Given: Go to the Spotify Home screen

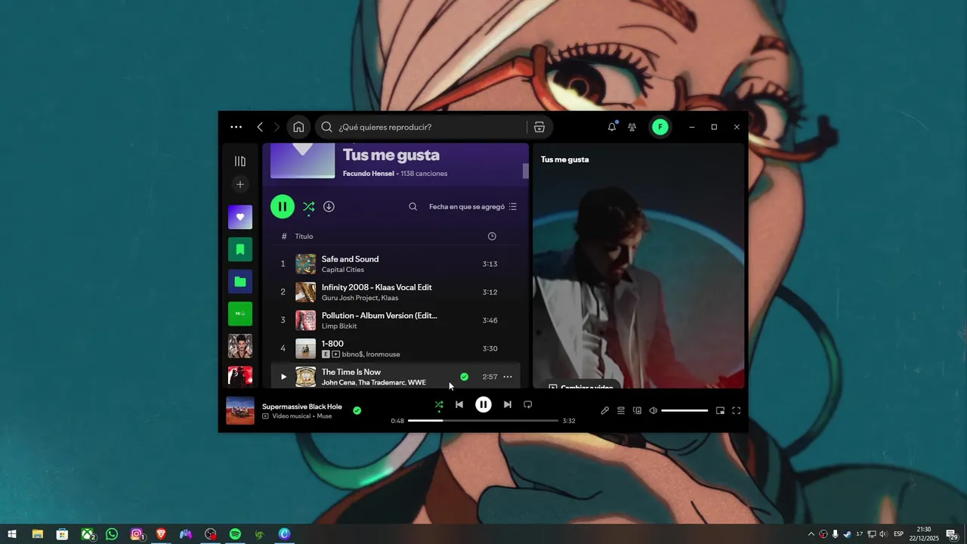Looking at the screenshot, I should [298, 127].
